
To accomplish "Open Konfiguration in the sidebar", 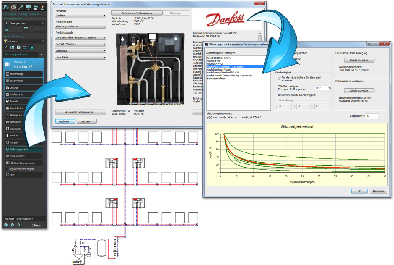I will pos(23,94).
